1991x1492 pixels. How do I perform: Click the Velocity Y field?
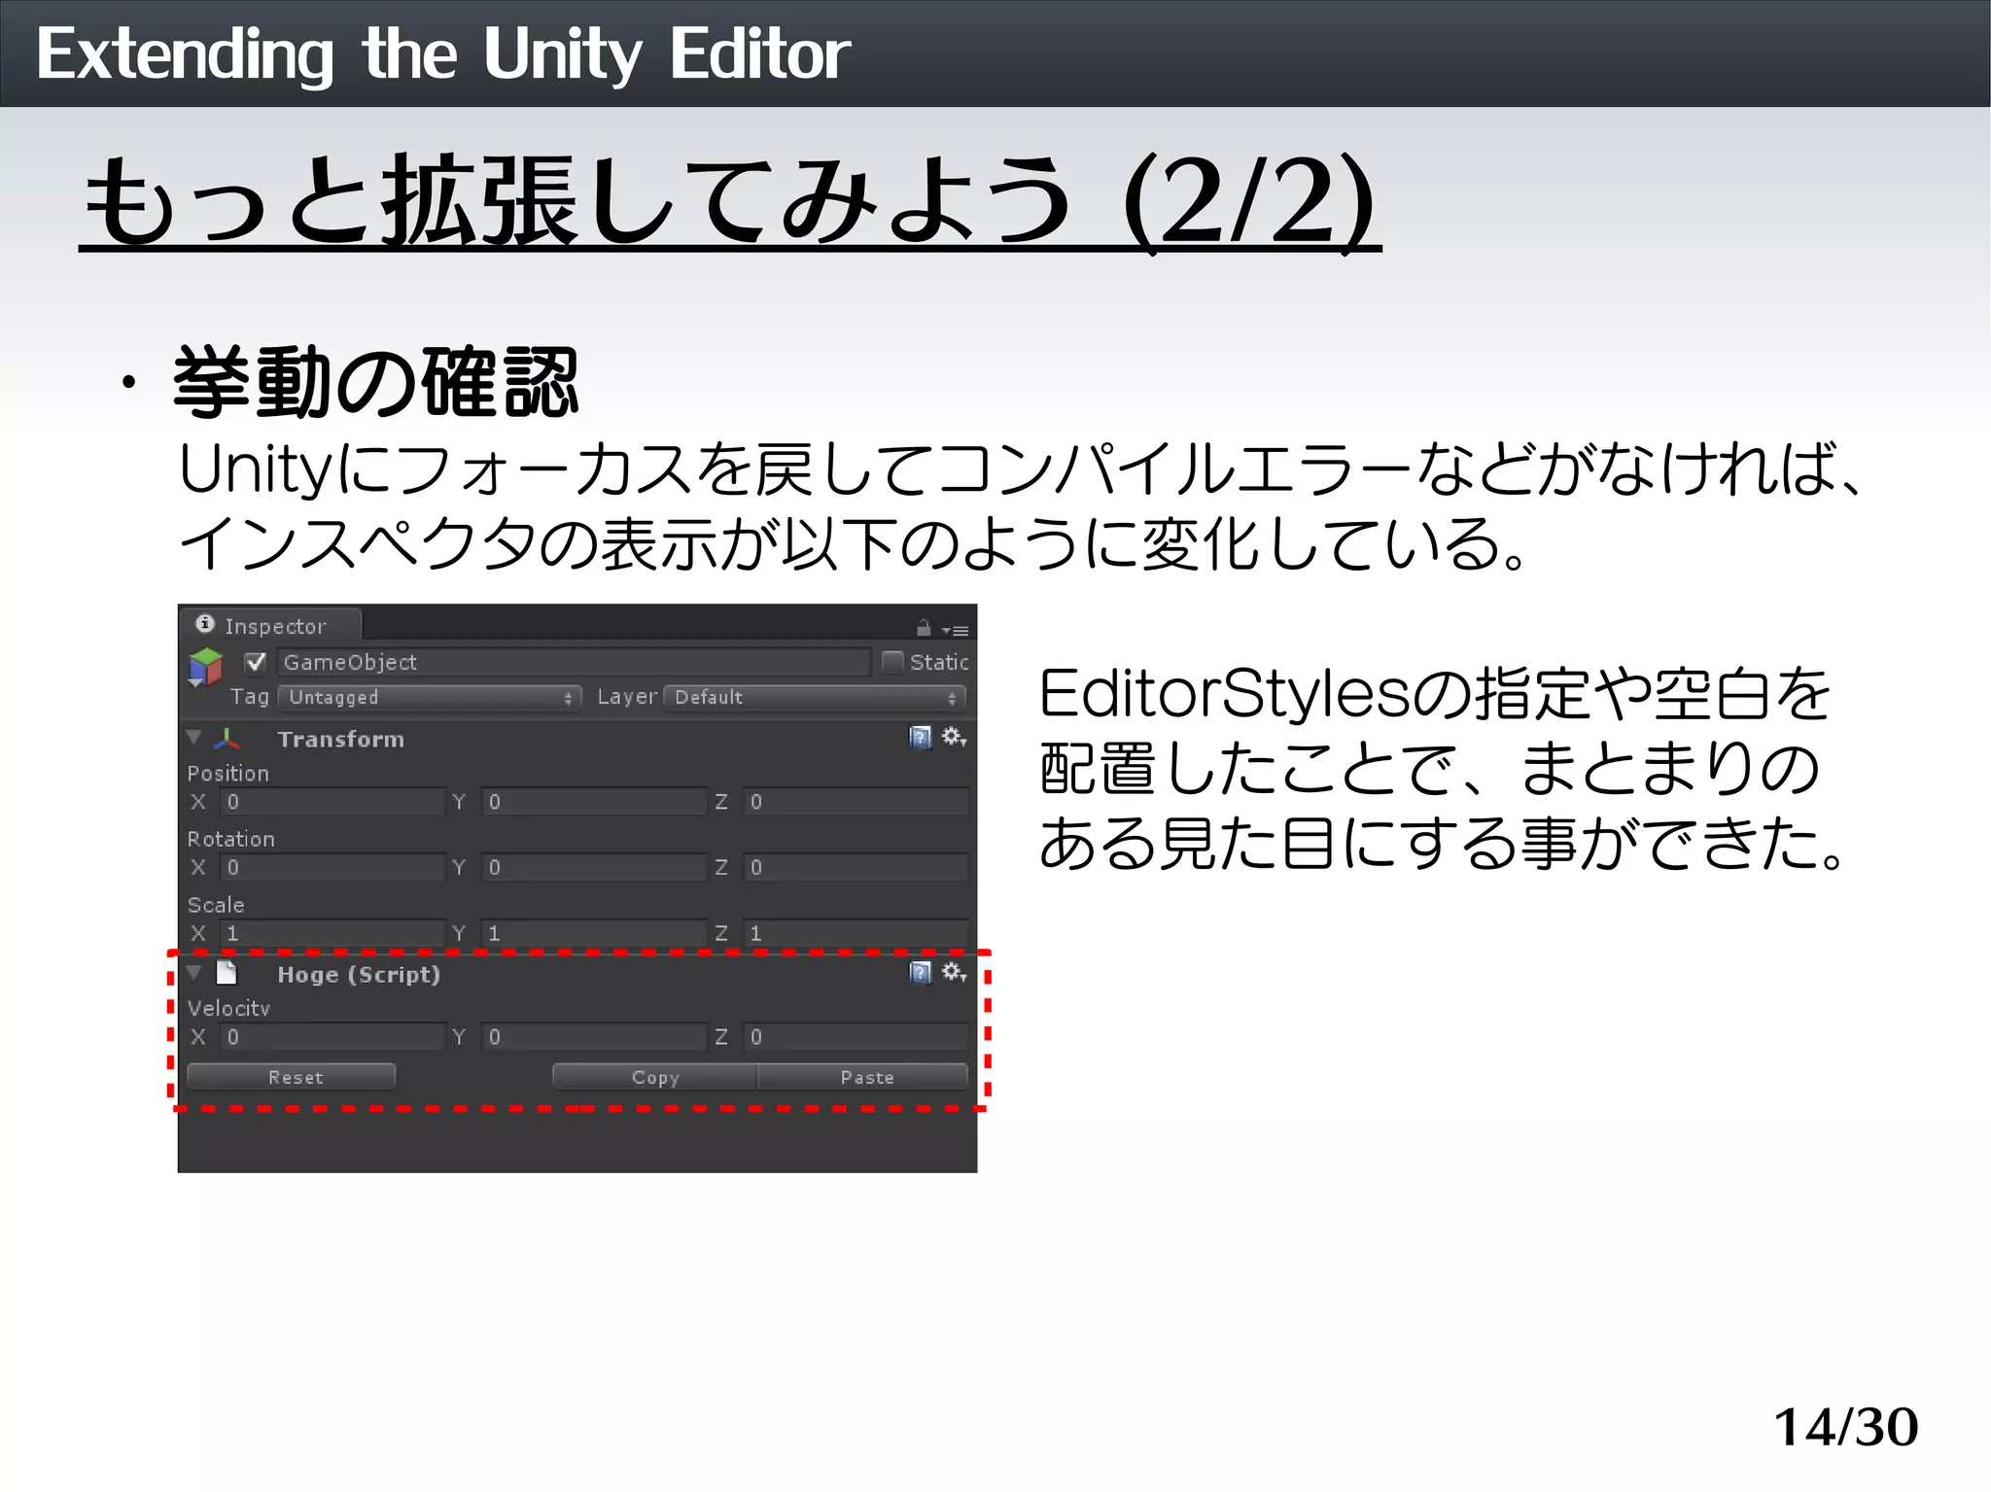click(594, 1037)
